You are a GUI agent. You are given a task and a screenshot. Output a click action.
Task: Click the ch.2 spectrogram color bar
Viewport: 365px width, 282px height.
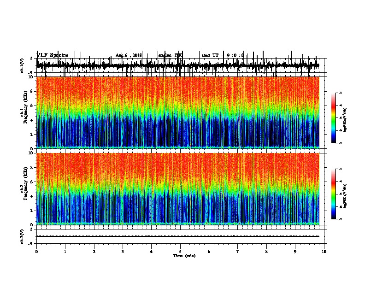tap(333, 194)
